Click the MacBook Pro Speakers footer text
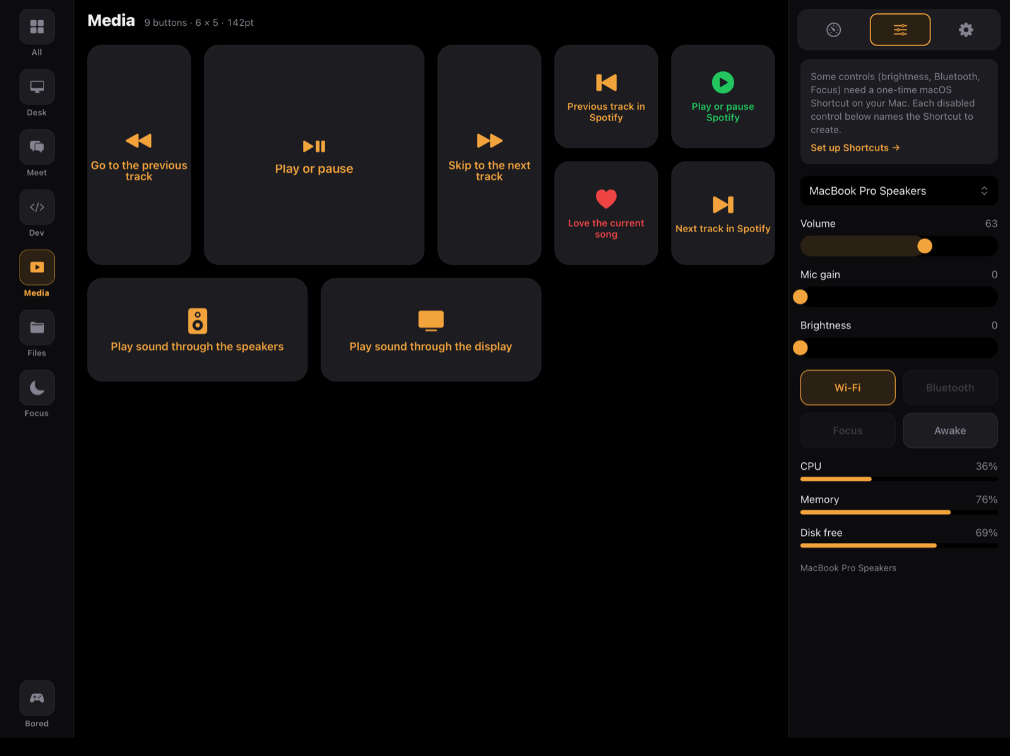This screenshot has width=1010, height=756. click(848, 568)
